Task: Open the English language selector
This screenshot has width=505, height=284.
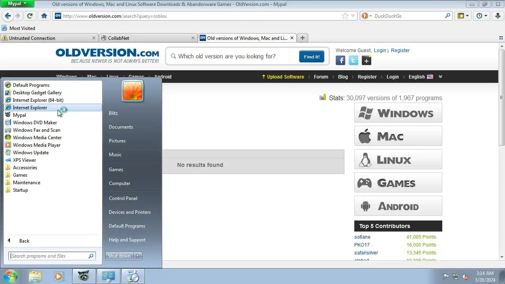Action: point(421,77)
